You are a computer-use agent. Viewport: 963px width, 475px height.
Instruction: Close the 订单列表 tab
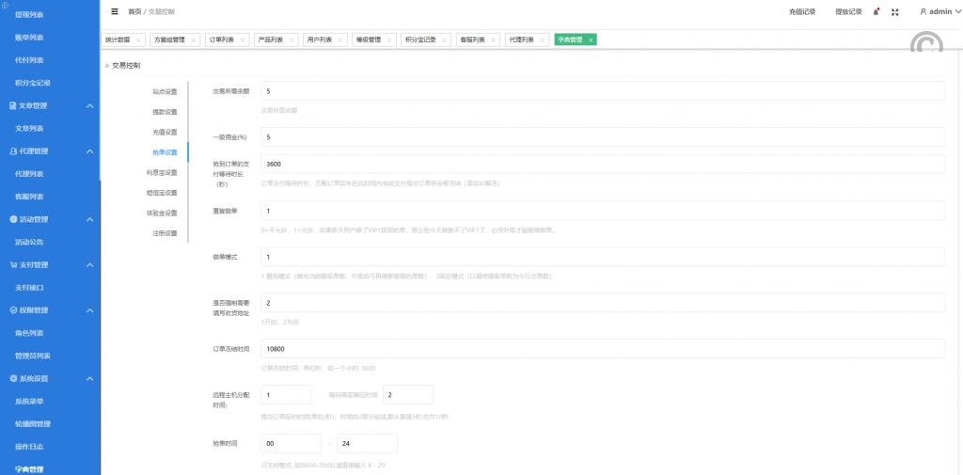pyautogui.click(x=242, y=40)
